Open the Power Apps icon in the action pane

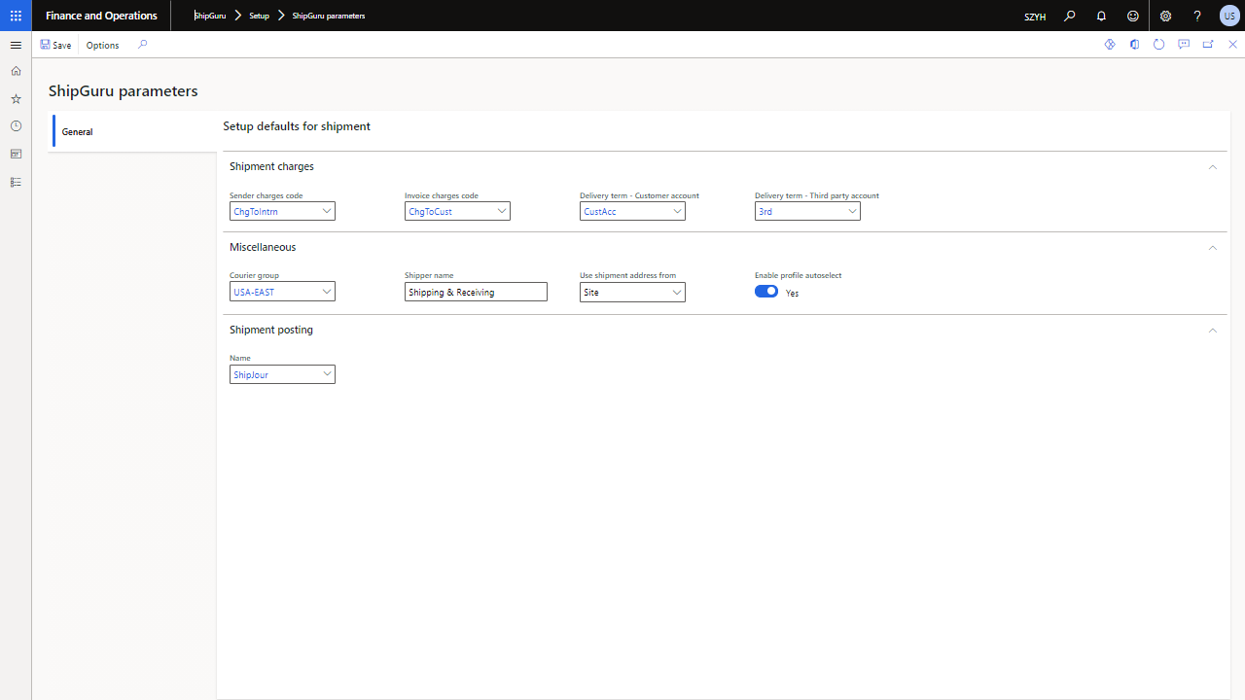point(1110,45)
